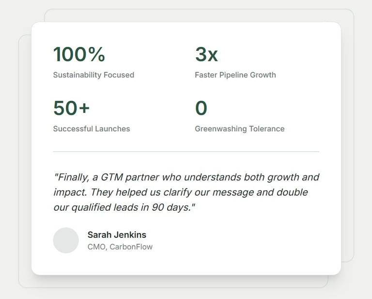Click the quote line ending in 90 days
Viewport: 372px width, 299px height.
[x=124, y=207]
